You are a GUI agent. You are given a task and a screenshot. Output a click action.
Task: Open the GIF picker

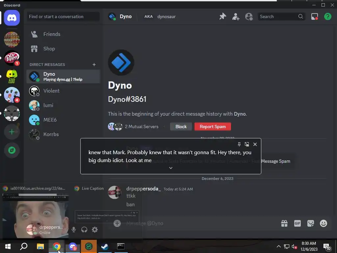298,224
